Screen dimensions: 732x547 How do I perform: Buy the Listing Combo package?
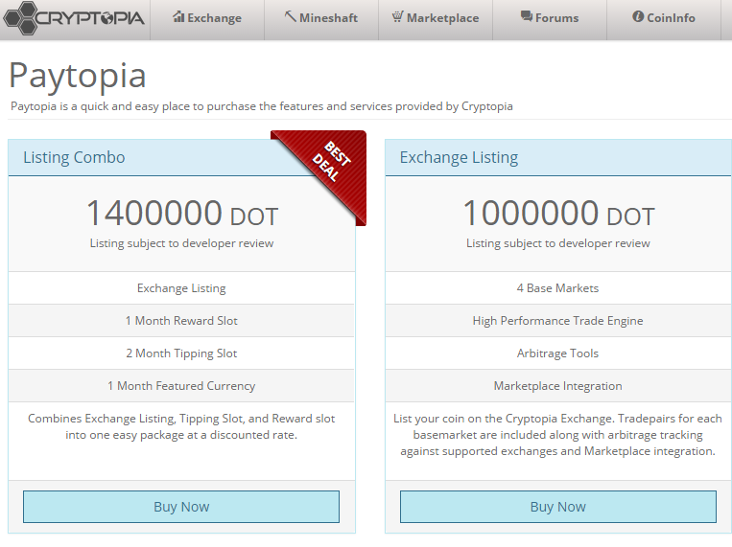tap(181, 507)
